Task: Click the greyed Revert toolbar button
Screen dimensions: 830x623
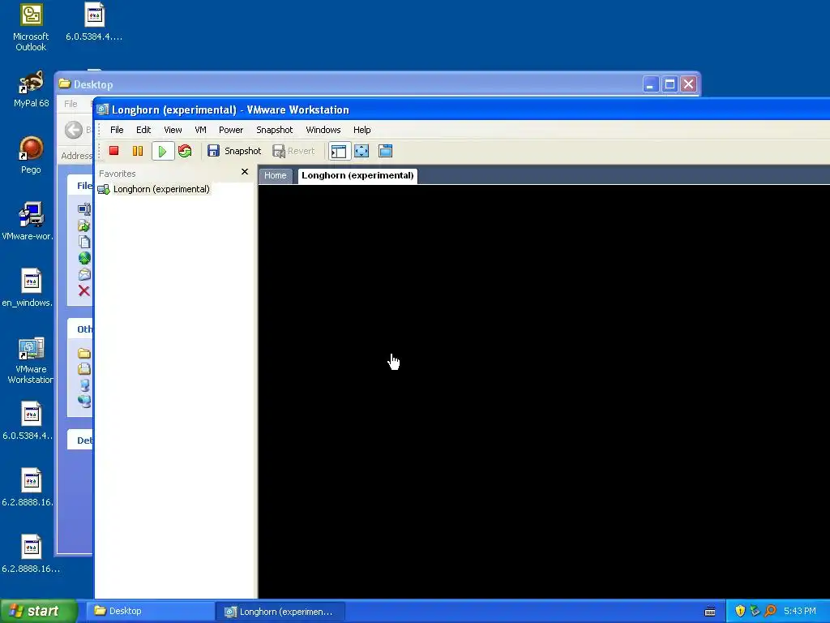Action: [x=293, y=151]
